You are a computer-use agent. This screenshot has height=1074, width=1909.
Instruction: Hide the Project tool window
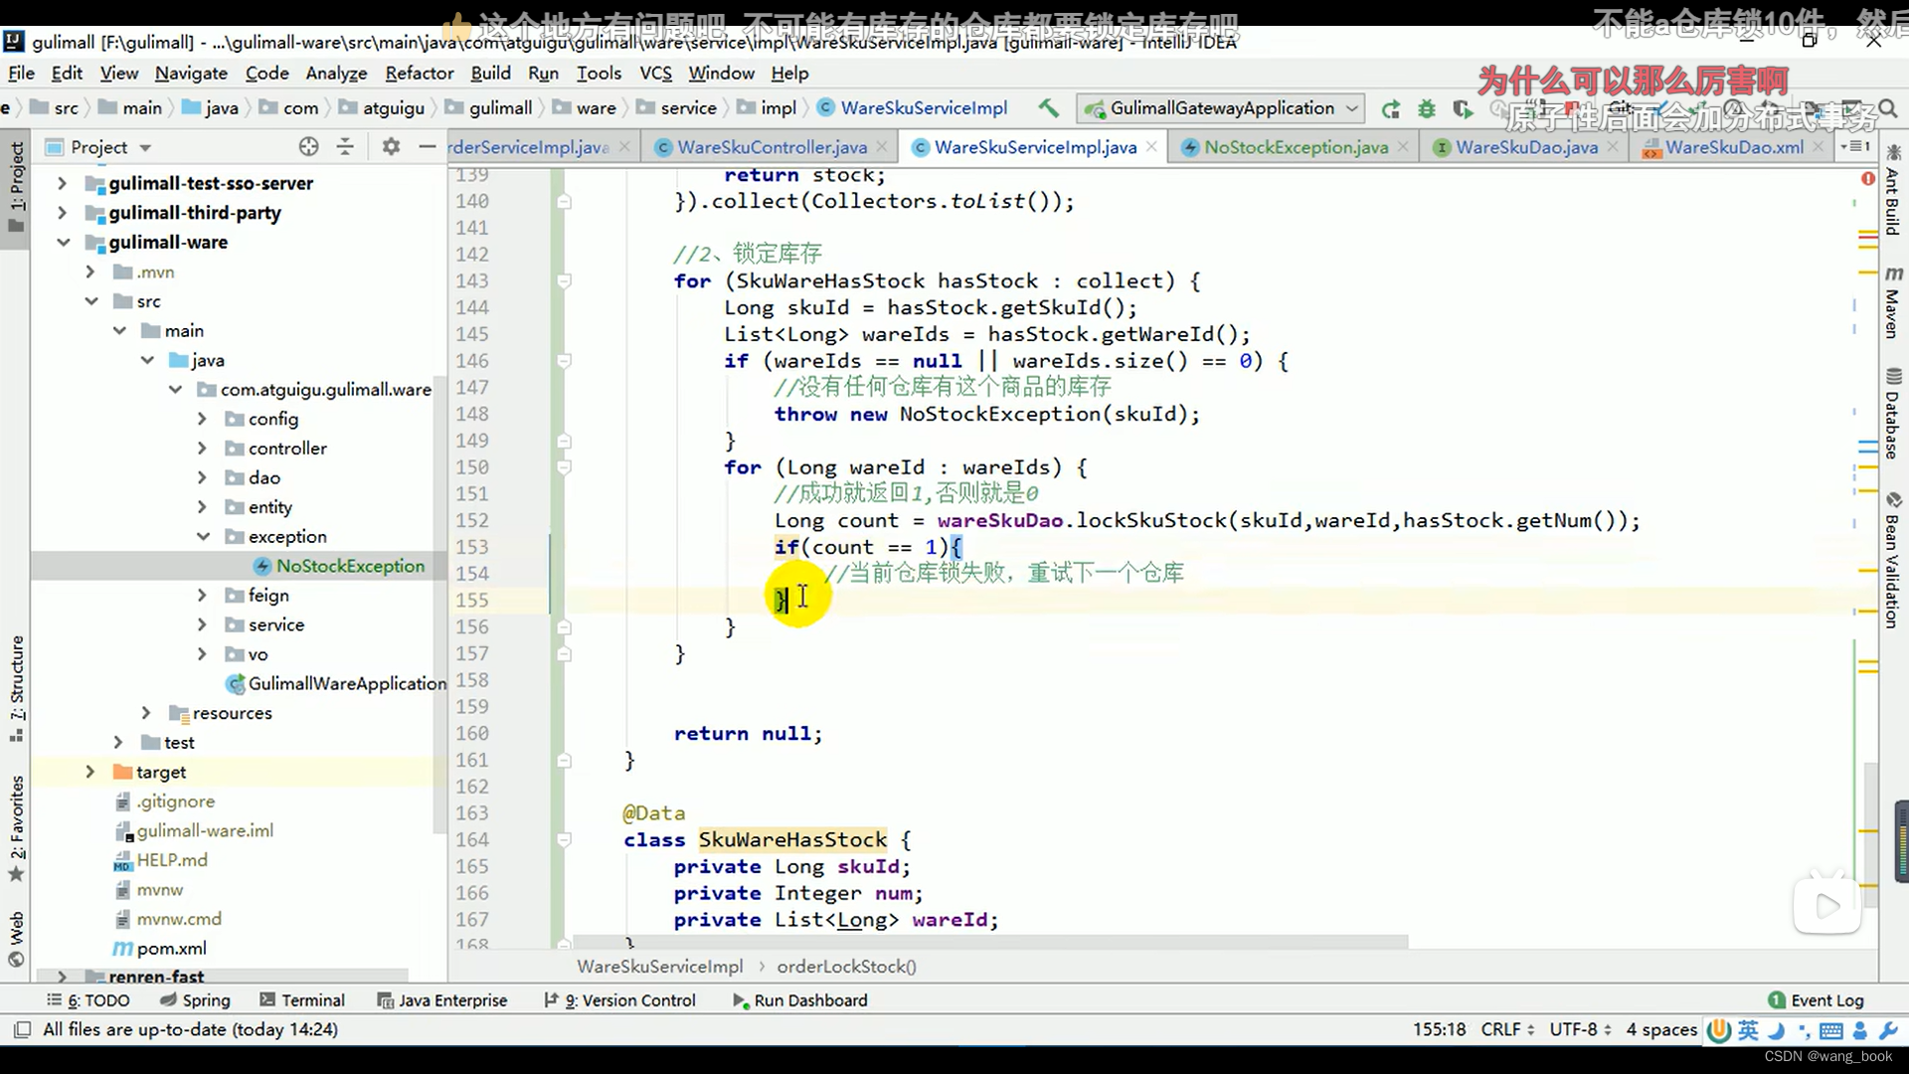(x=428, y=147)
